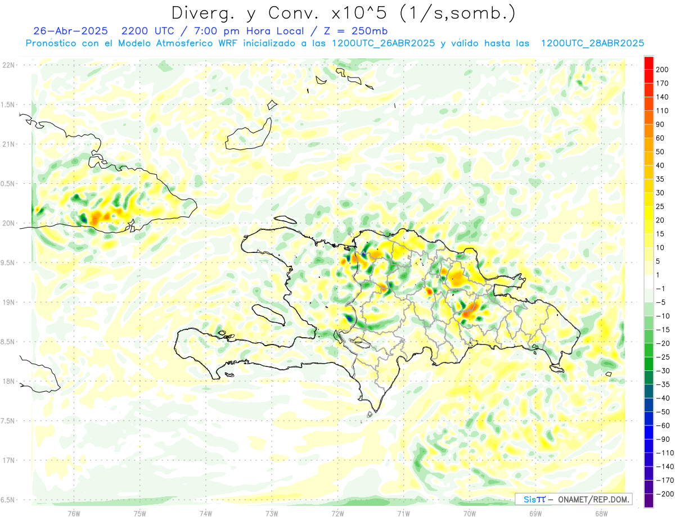Click the 'SisTT - ONAMET/REP.DOM.' credit box

click(573, 499)
